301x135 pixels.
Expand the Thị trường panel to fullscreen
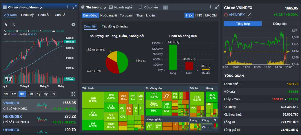pos(217,7)
